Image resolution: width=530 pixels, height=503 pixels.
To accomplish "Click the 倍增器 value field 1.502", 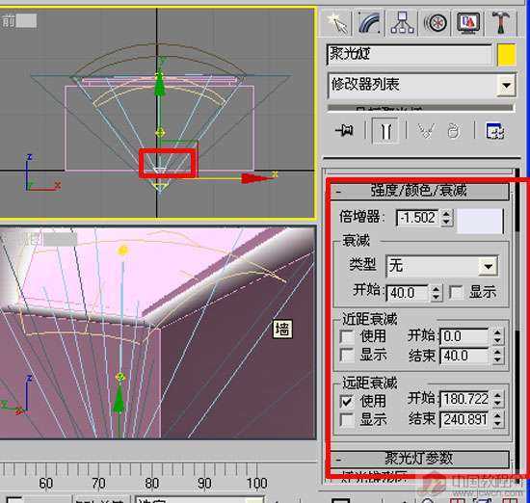I will point(418,218).
